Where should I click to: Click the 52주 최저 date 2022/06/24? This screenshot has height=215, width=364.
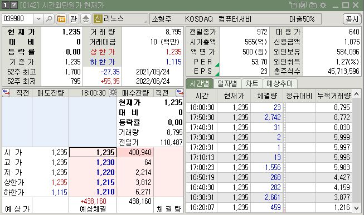pos(153,81)
